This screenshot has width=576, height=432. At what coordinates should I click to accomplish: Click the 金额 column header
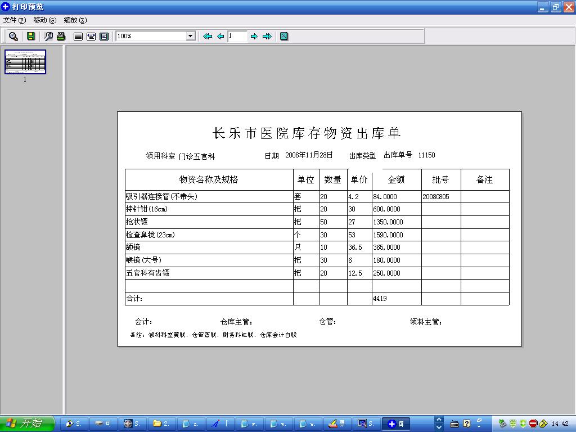396,179
